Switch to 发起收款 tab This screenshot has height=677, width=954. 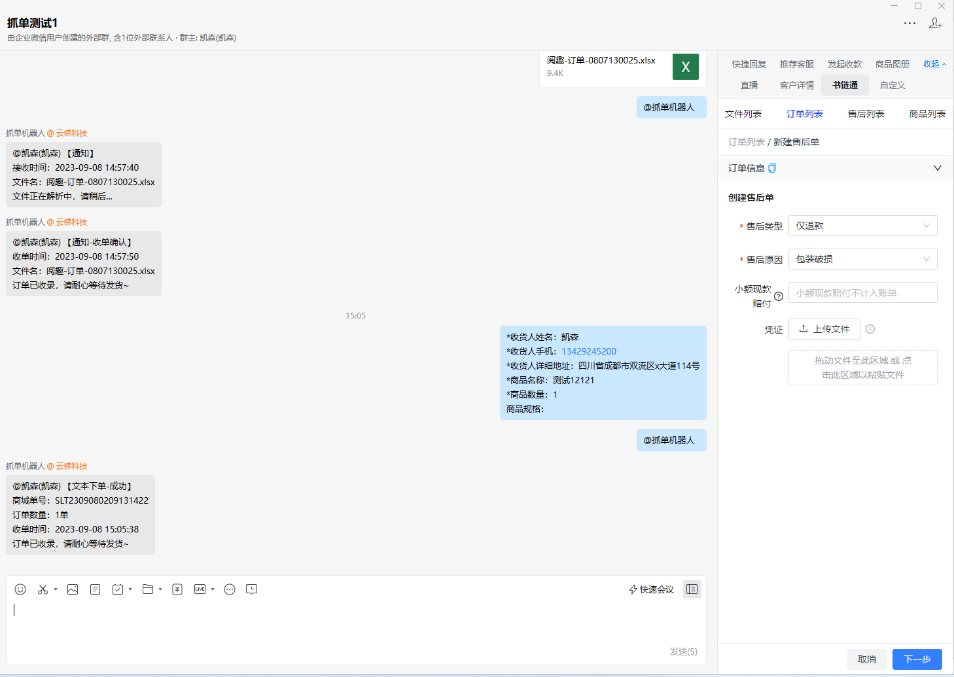[x=845, y=64]
